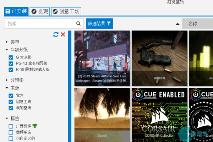Viewport: 213px width, 142px height.
Task: Click the sort direction arrow beside 名称
Action: click(x=177, y=24)
